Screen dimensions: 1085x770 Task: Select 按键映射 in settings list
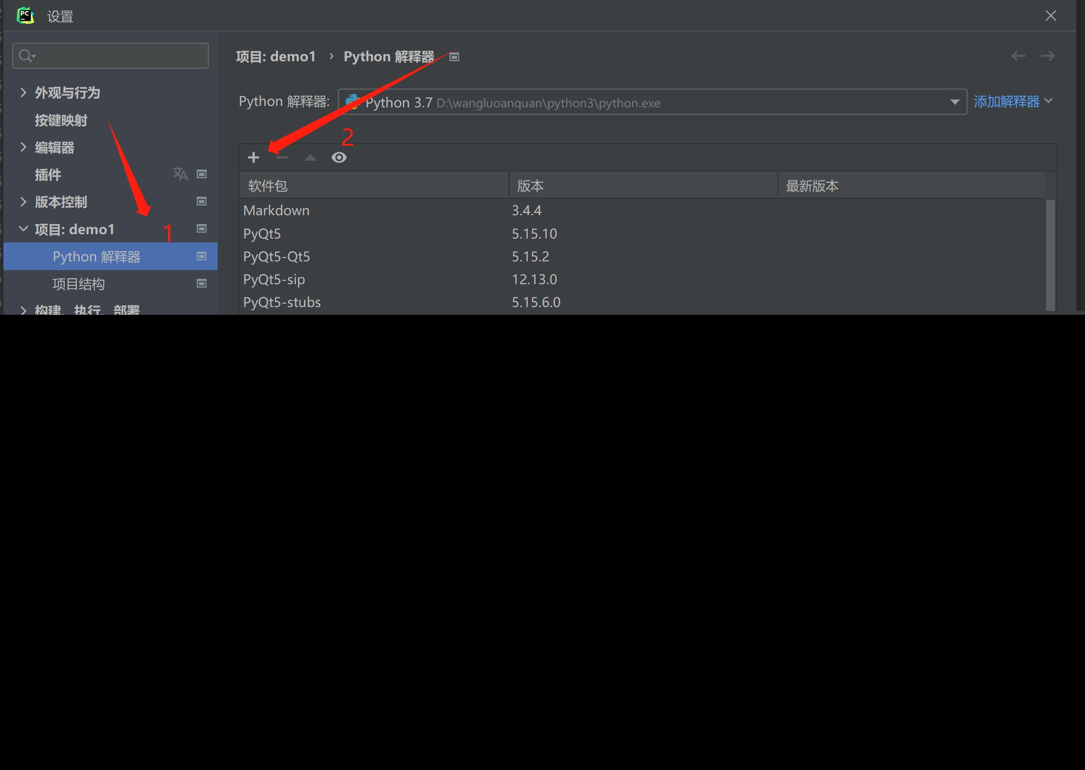(61, 120)
